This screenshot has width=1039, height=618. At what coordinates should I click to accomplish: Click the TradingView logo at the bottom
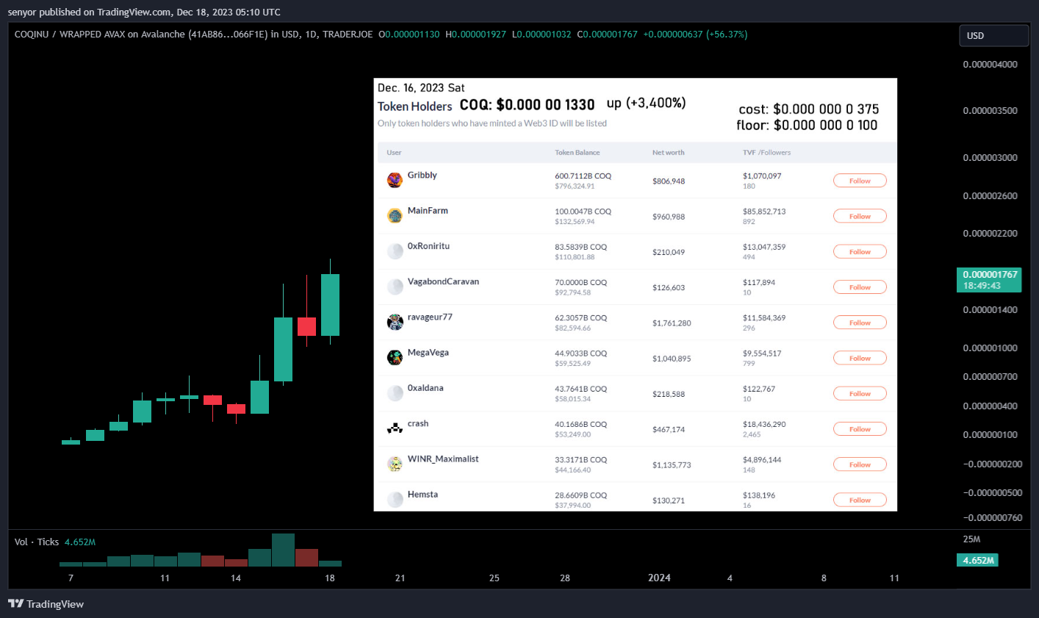click(46, 604)
